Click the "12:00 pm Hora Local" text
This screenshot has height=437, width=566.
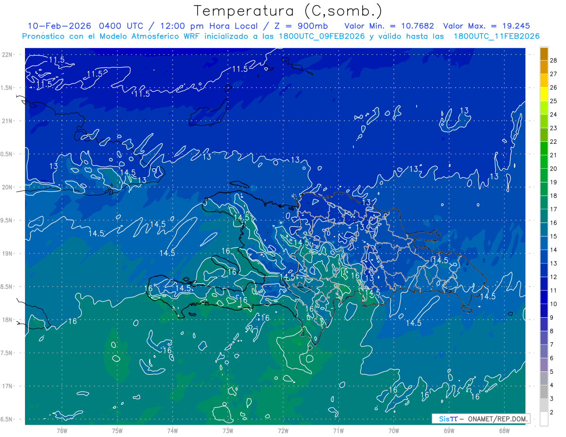[209, 26]
